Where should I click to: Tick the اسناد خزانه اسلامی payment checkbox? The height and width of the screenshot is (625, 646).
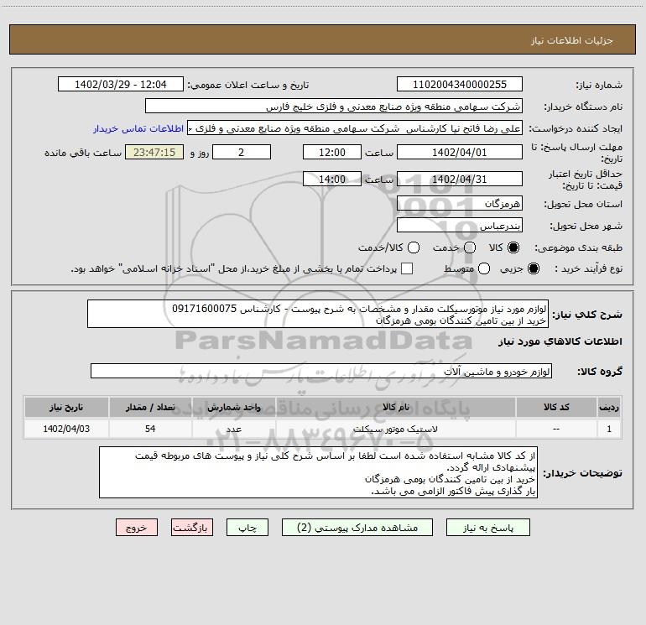click(x=407, y=269)
